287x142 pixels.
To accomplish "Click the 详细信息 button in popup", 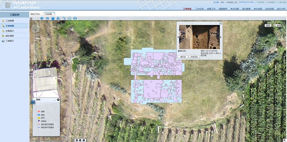I will 194,57.
